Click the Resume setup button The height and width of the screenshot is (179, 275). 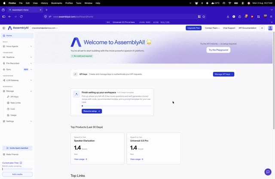pyautogui.click(x=92, y=111)
